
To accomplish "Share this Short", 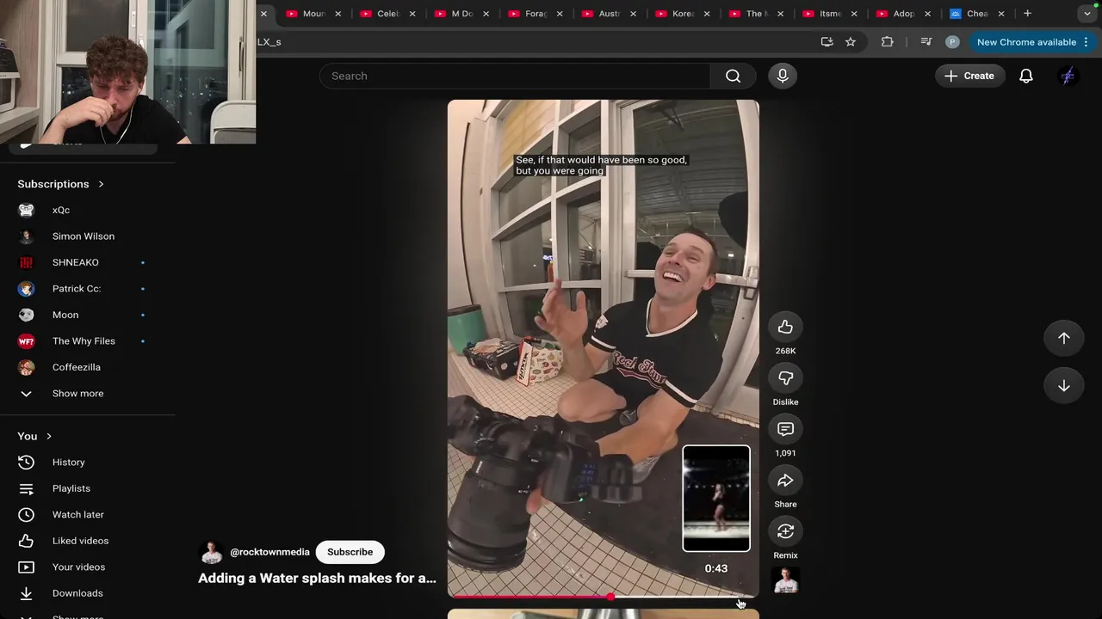I will (x=785, y=481).
